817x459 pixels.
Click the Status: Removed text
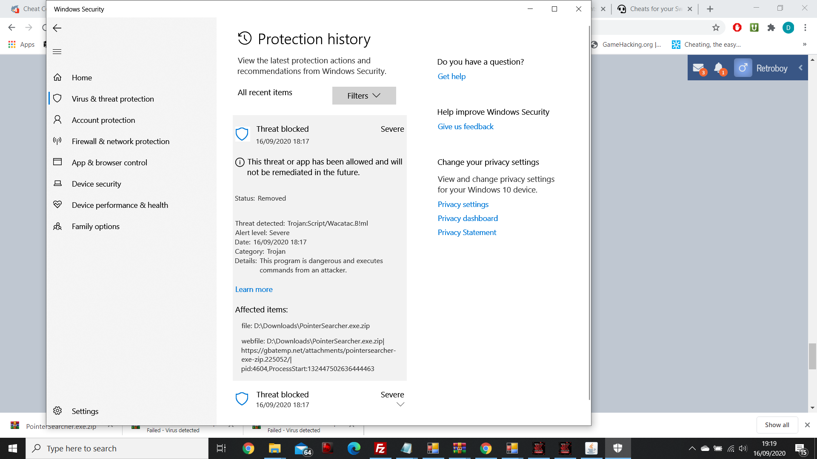coord(260,198)
